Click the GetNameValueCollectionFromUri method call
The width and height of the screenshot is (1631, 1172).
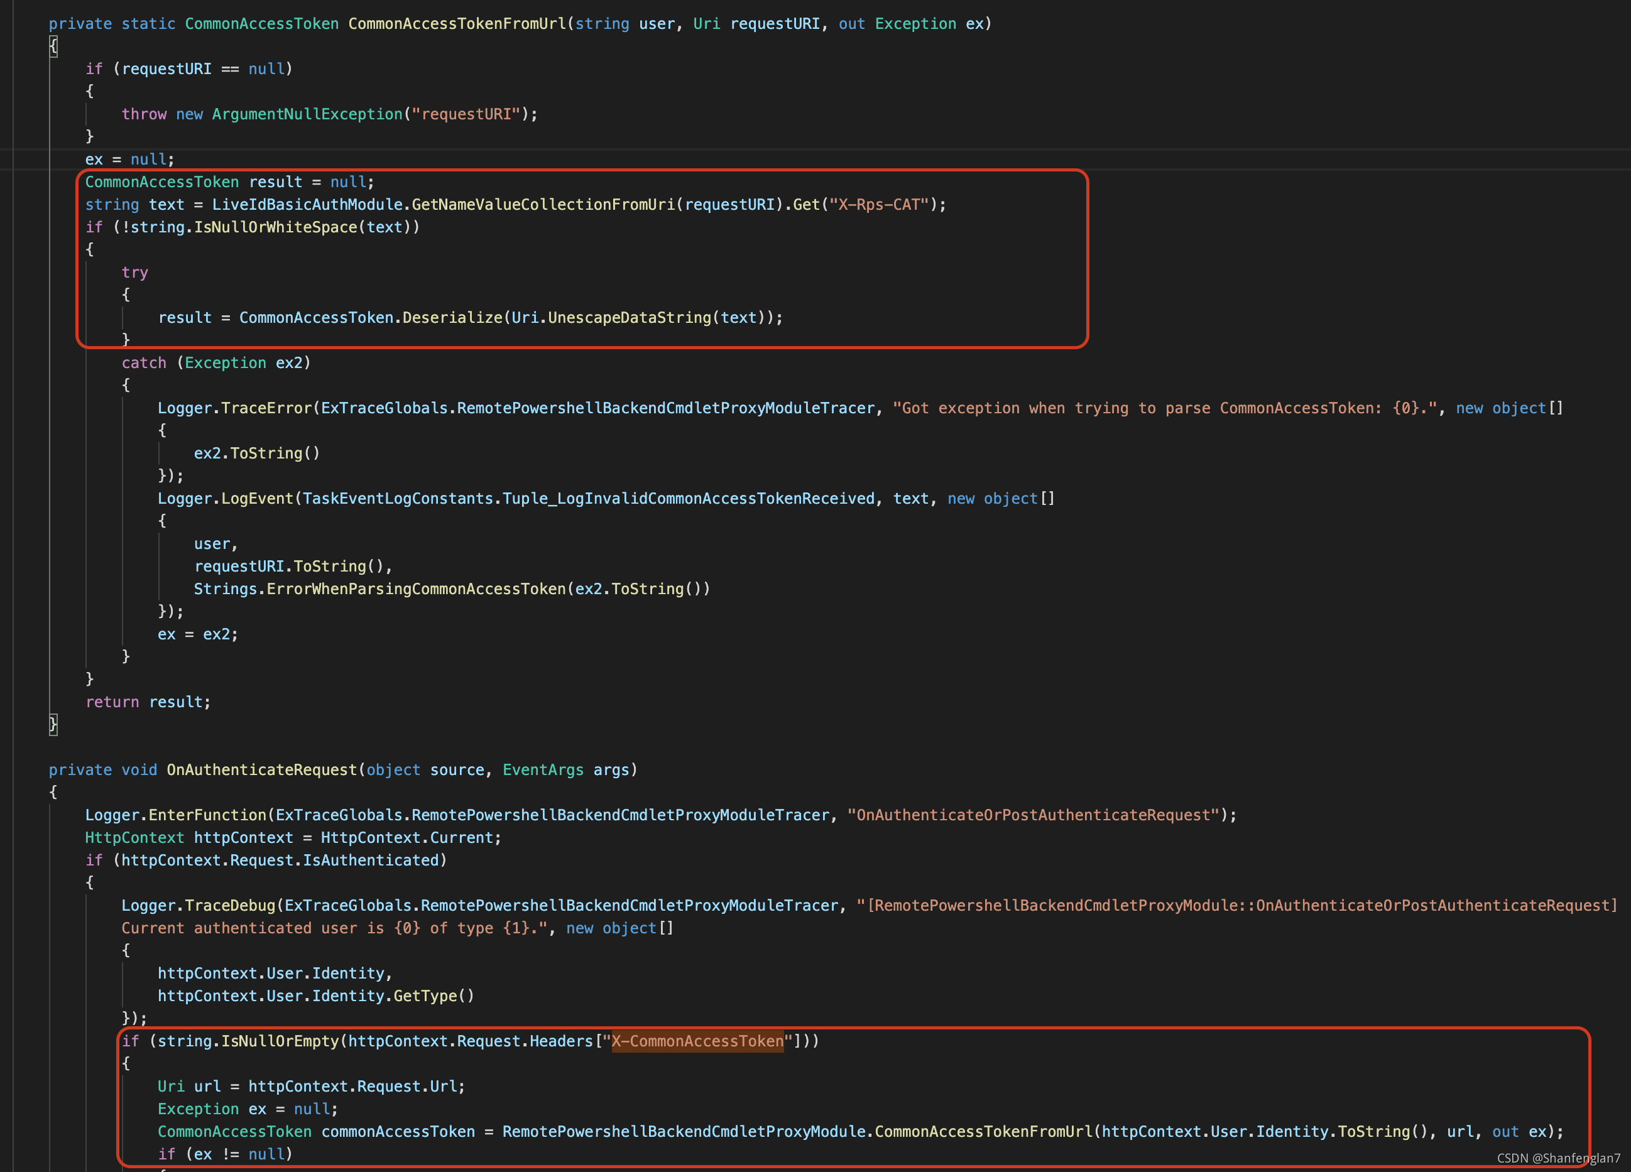click(543, 205)
